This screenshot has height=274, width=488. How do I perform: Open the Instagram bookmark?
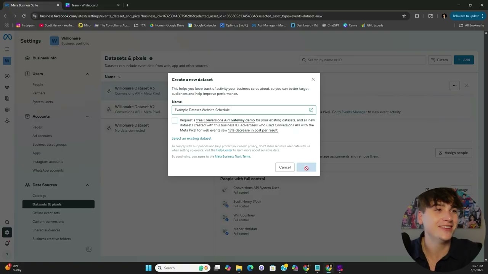point(26,25)
